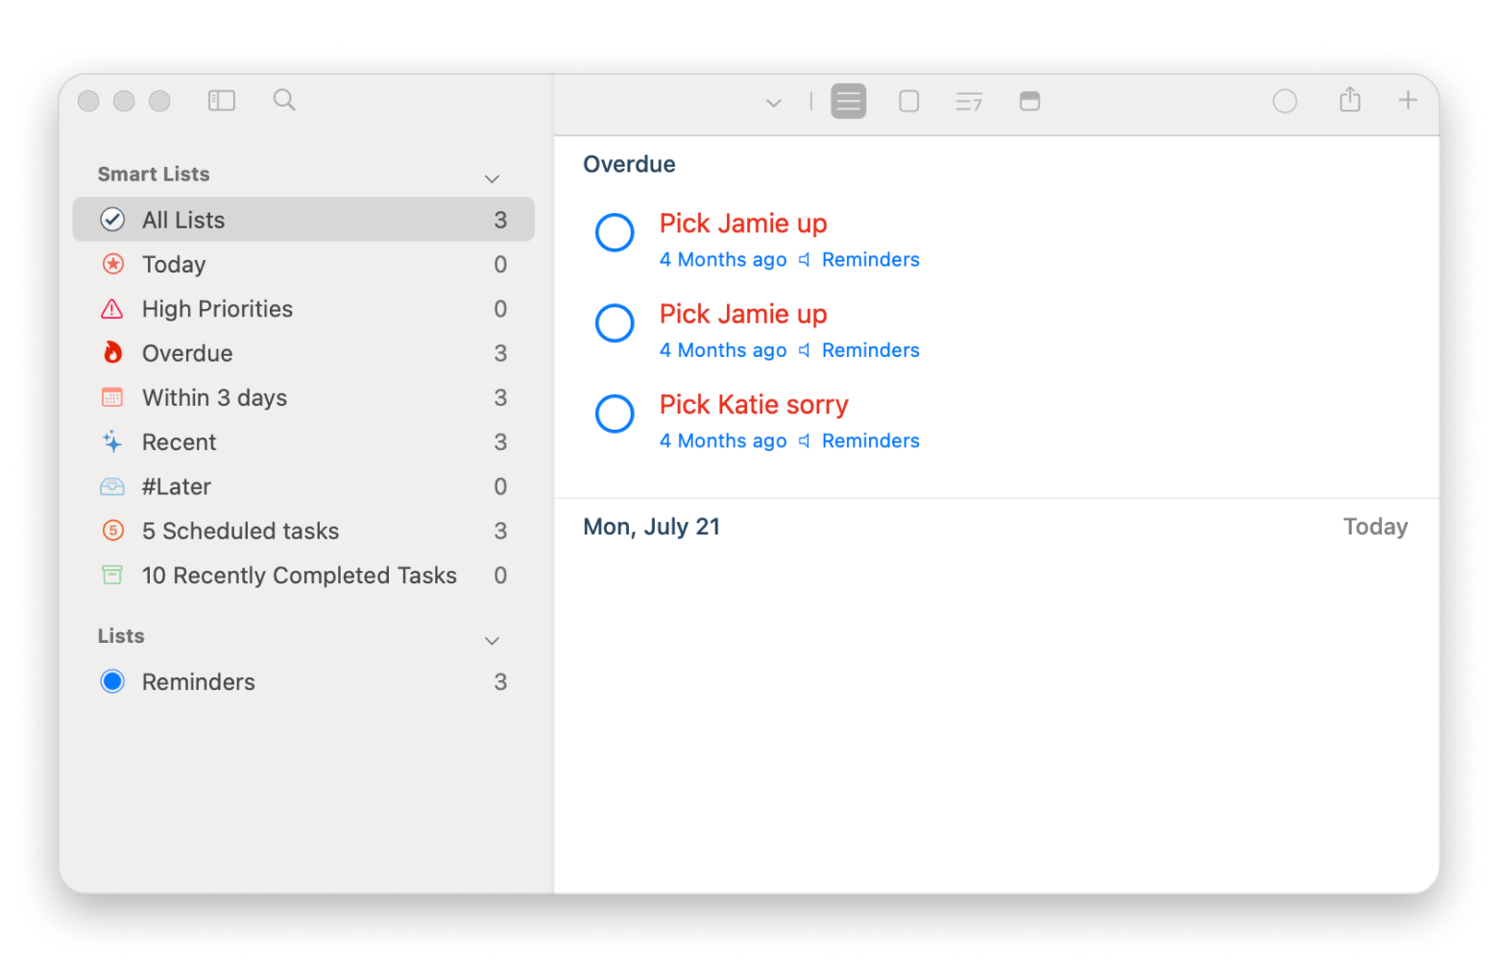The width and height of the screenshot is (1498, 971).
Task: Switch to the square card view icon
Action: [908, 101]
